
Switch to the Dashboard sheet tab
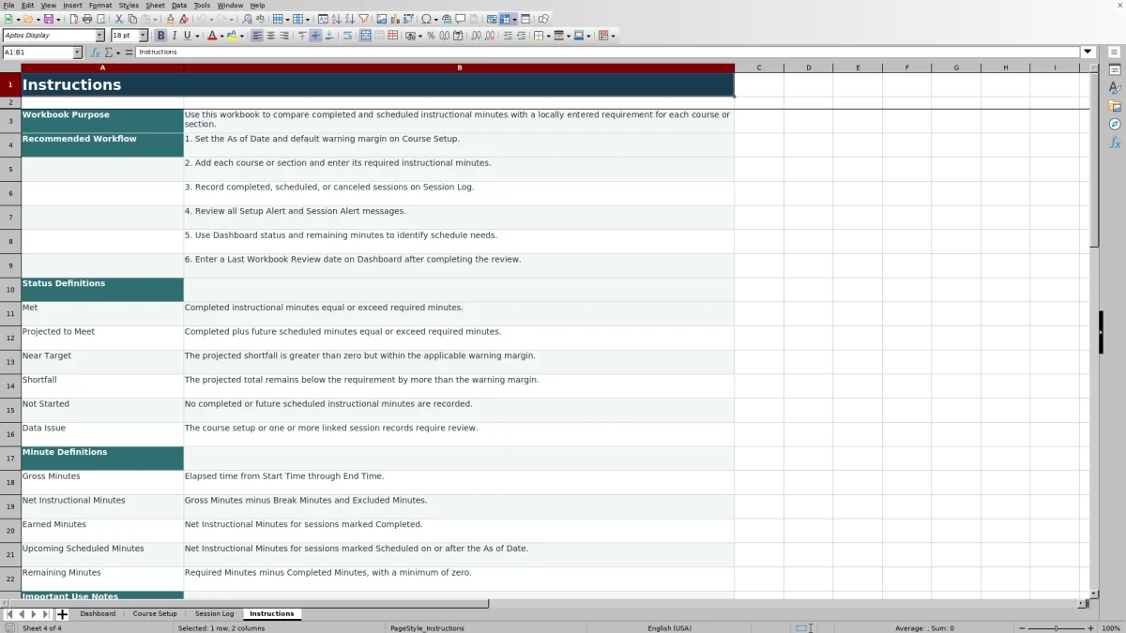(x=98, y=614)
